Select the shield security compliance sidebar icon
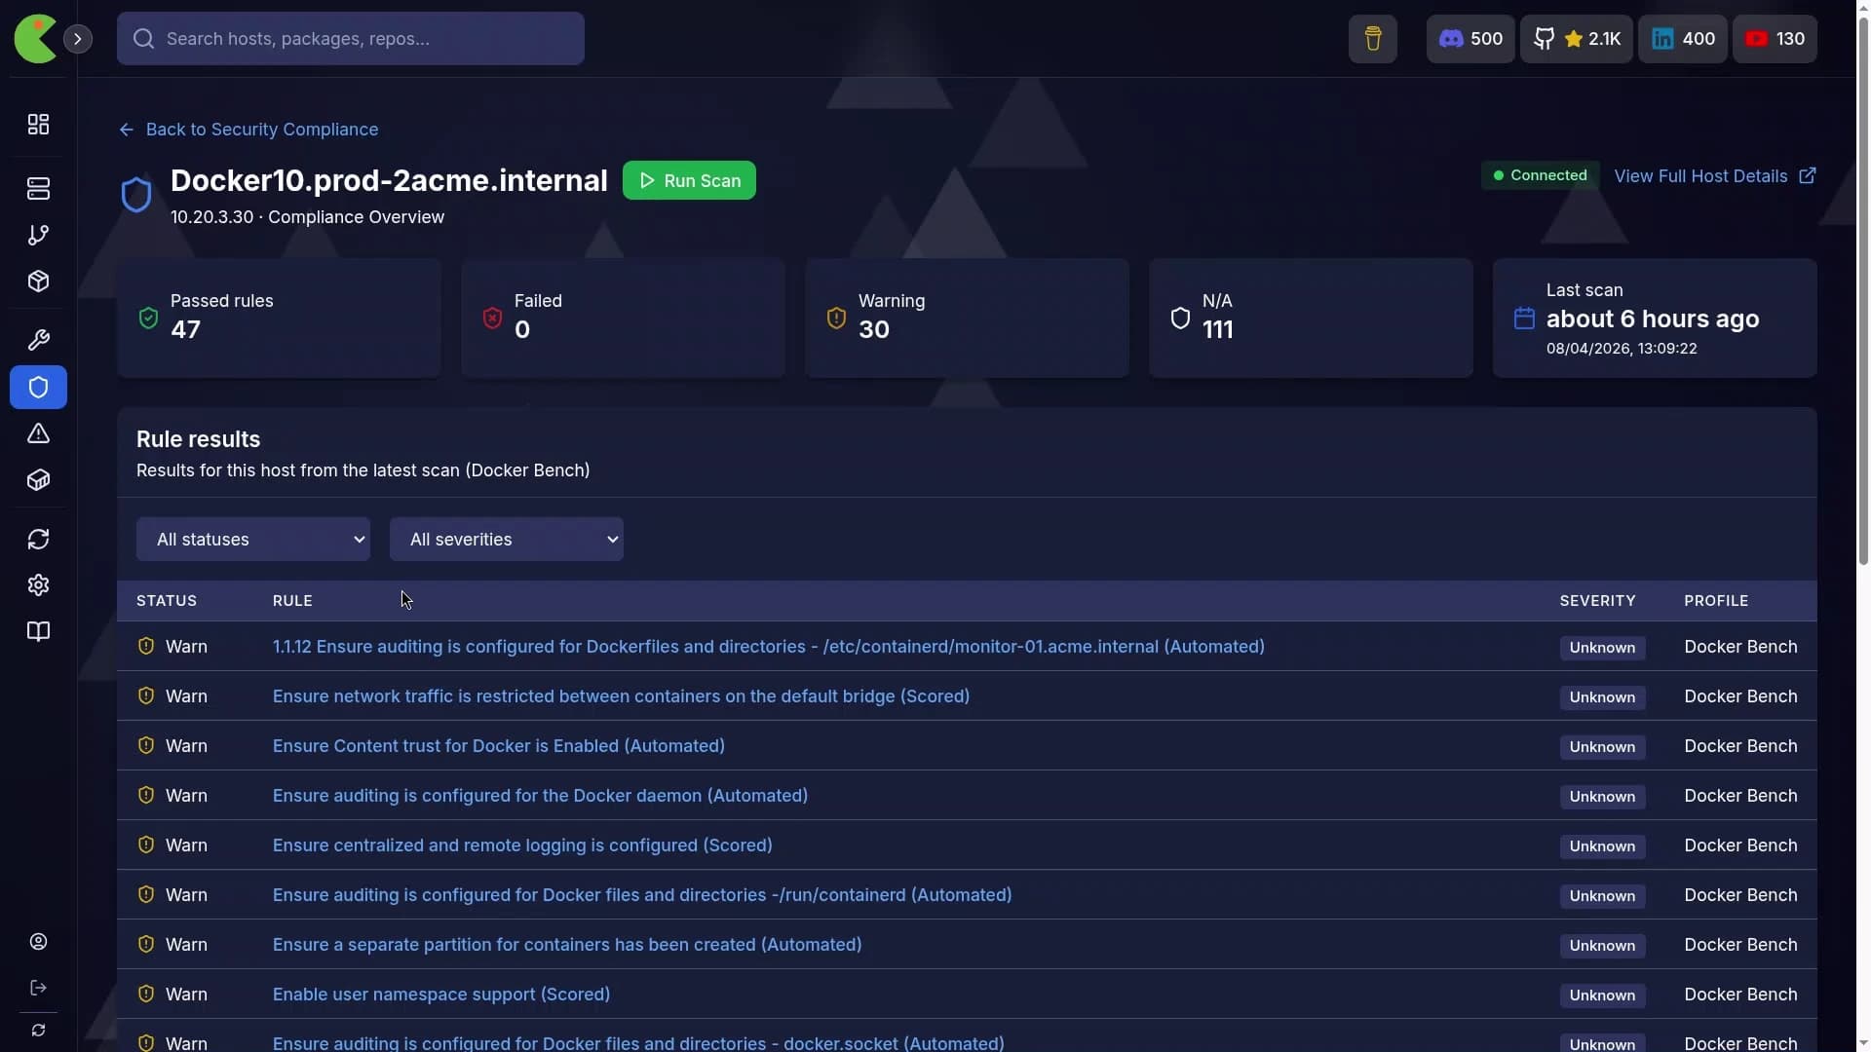Screen dimensions: 1871x1052 pyautogui.click(x=38, y=388)
